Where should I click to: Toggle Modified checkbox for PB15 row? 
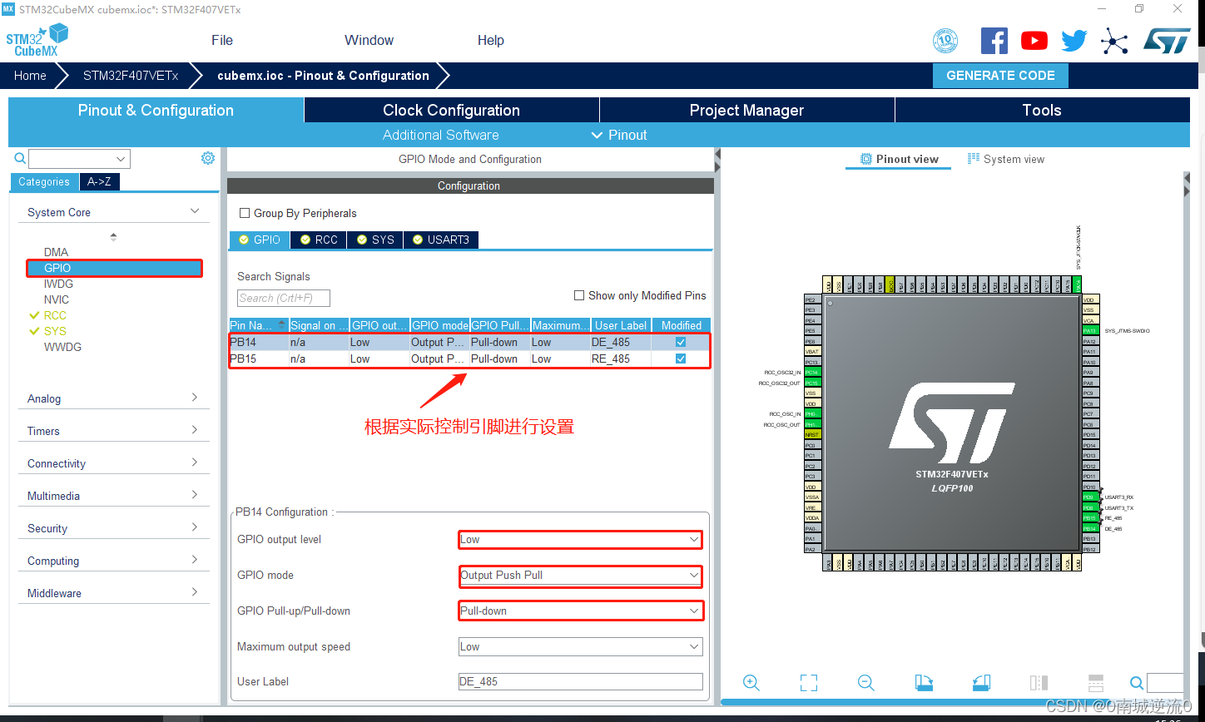[681, 359]
